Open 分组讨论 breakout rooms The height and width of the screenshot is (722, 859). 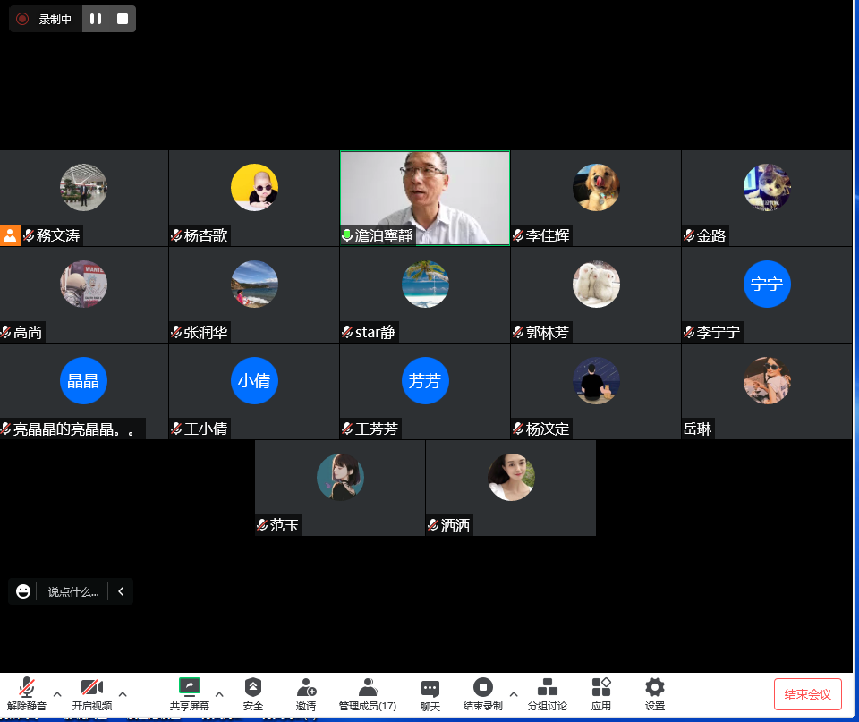[547, 692]
